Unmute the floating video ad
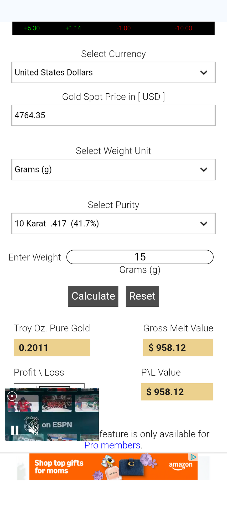 (34, 430)
